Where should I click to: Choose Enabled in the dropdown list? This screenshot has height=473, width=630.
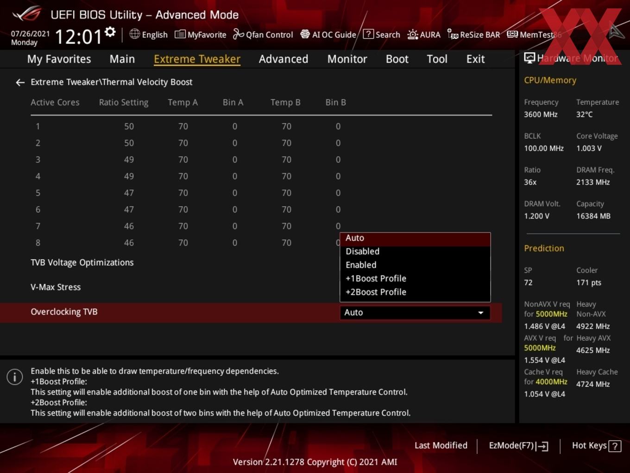[x=415, y=265]
